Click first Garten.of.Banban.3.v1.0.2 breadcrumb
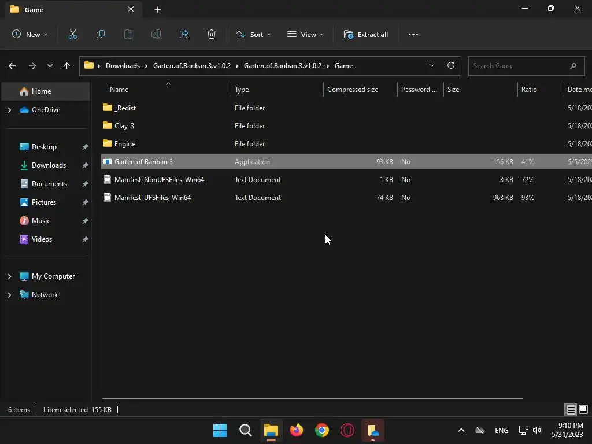The width and height of the screenshot is (592, 444). click(x=192, y=66)
